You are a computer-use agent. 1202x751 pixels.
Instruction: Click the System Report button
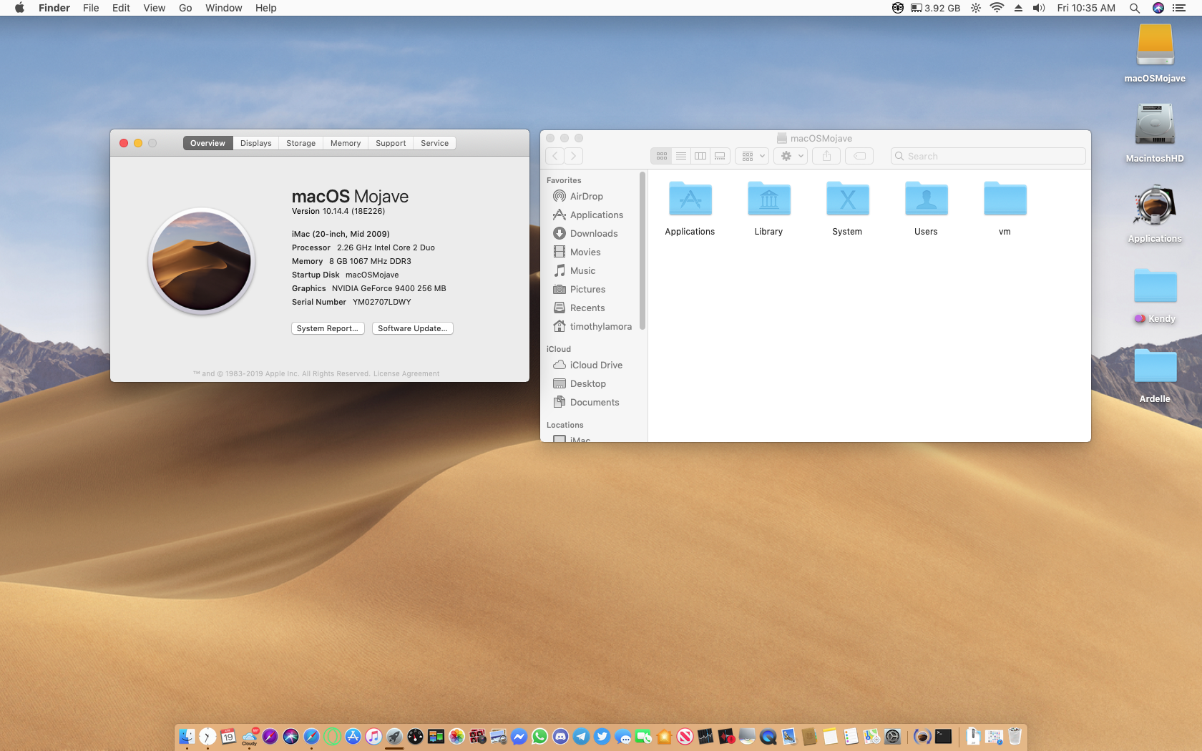pyautogui.click(x=328, y=328)
